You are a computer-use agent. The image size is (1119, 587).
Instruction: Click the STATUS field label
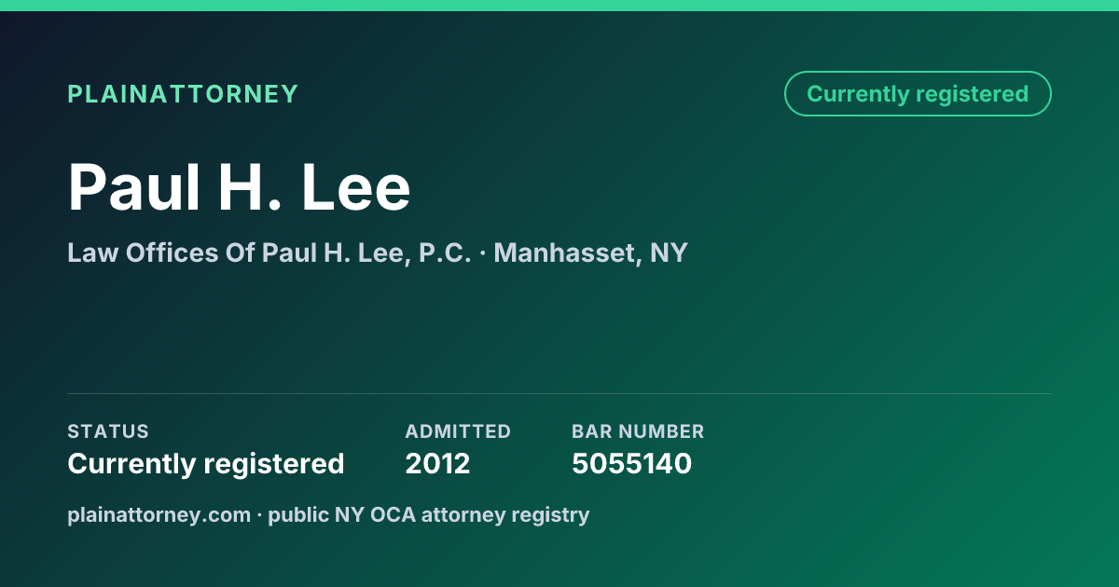pos(108,431)
